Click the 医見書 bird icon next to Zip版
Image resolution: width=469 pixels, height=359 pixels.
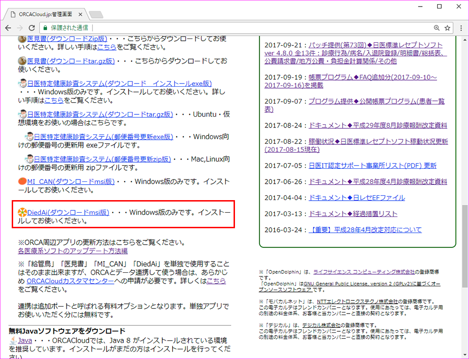22,38
